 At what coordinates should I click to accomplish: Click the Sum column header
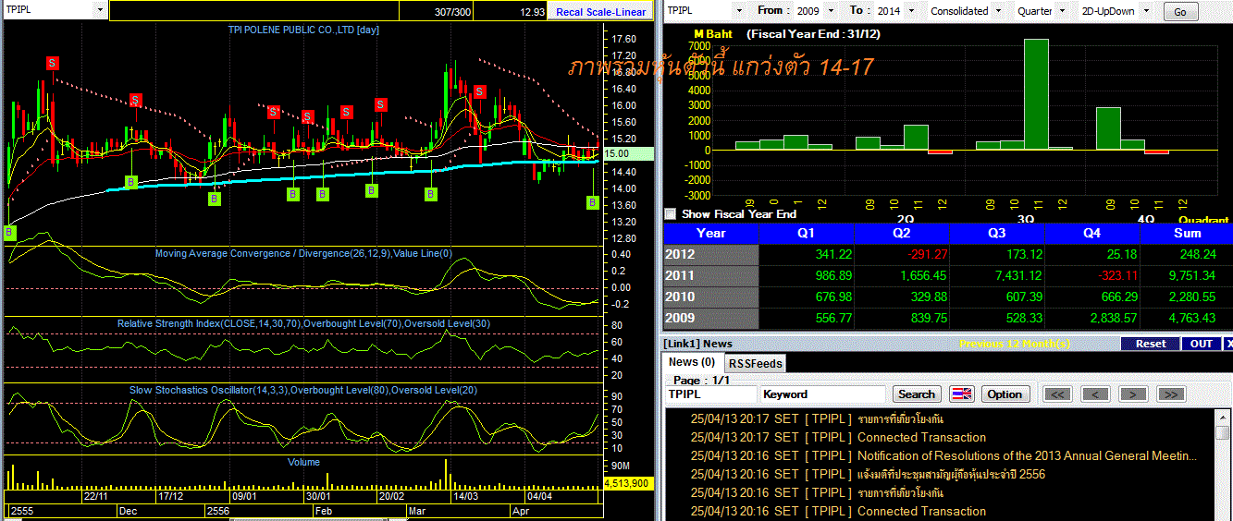(x=1187, y=234)
